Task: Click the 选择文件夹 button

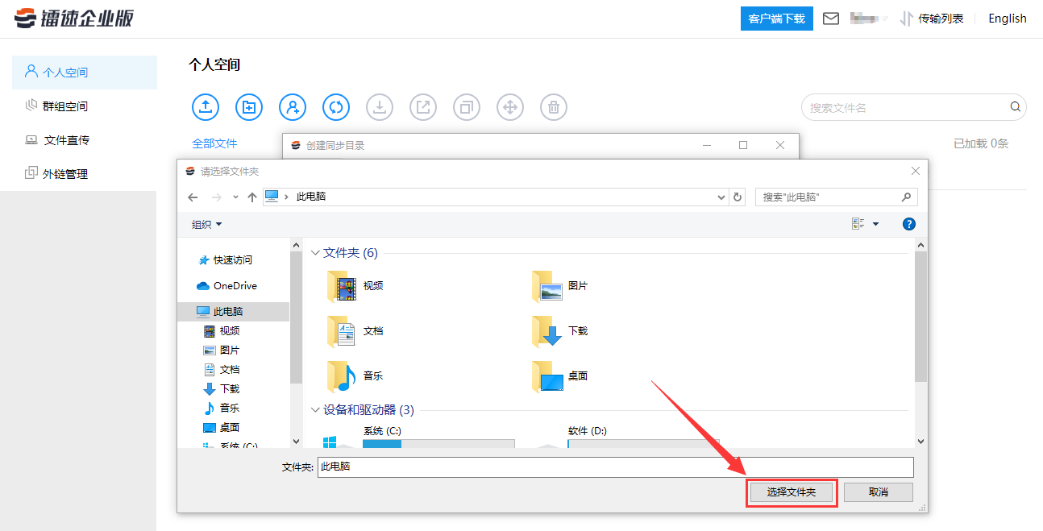Action: click(x=791, y=492)
